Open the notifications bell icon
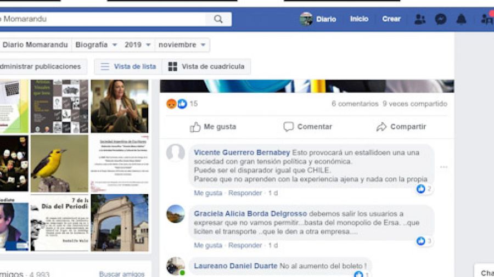The height and width of the screenshot is (277, 494). (461, 19)
